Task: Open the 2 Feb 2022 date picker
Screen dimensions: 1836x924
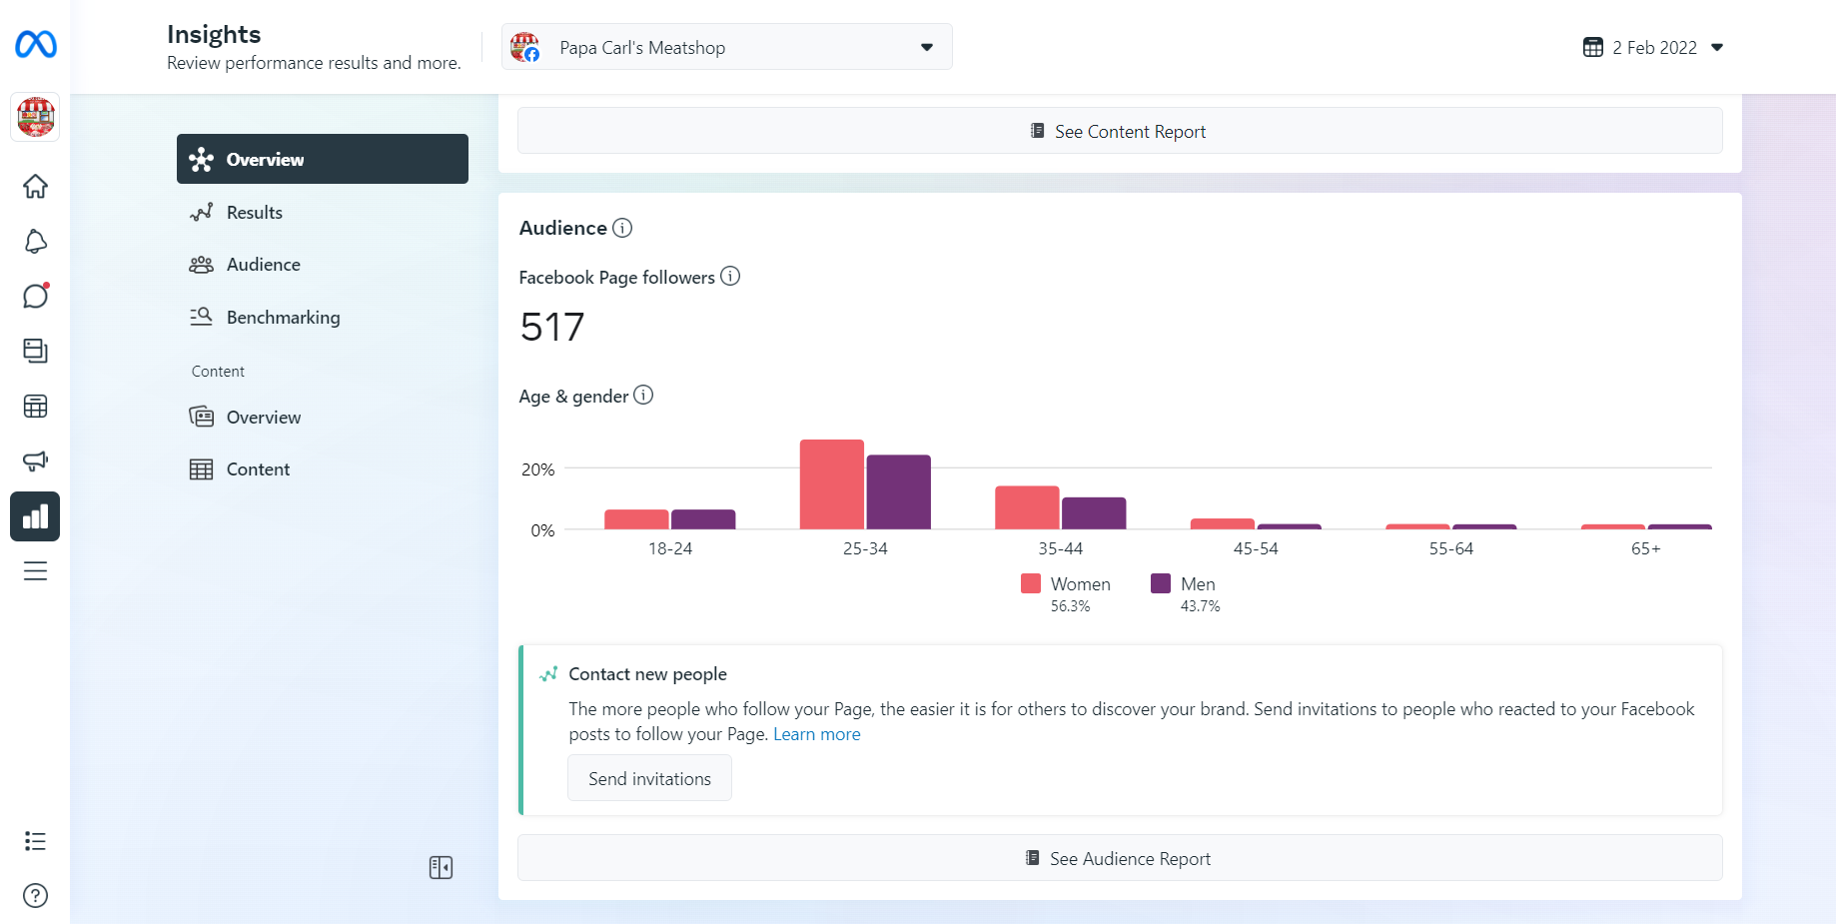Action: pos(1653,47)
